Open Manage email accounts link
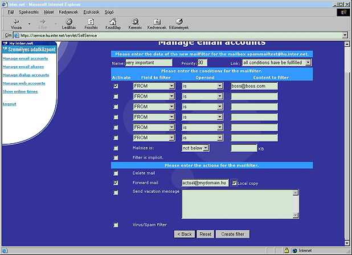This screenshot has height=255, width=352. (x=26, y=58)
